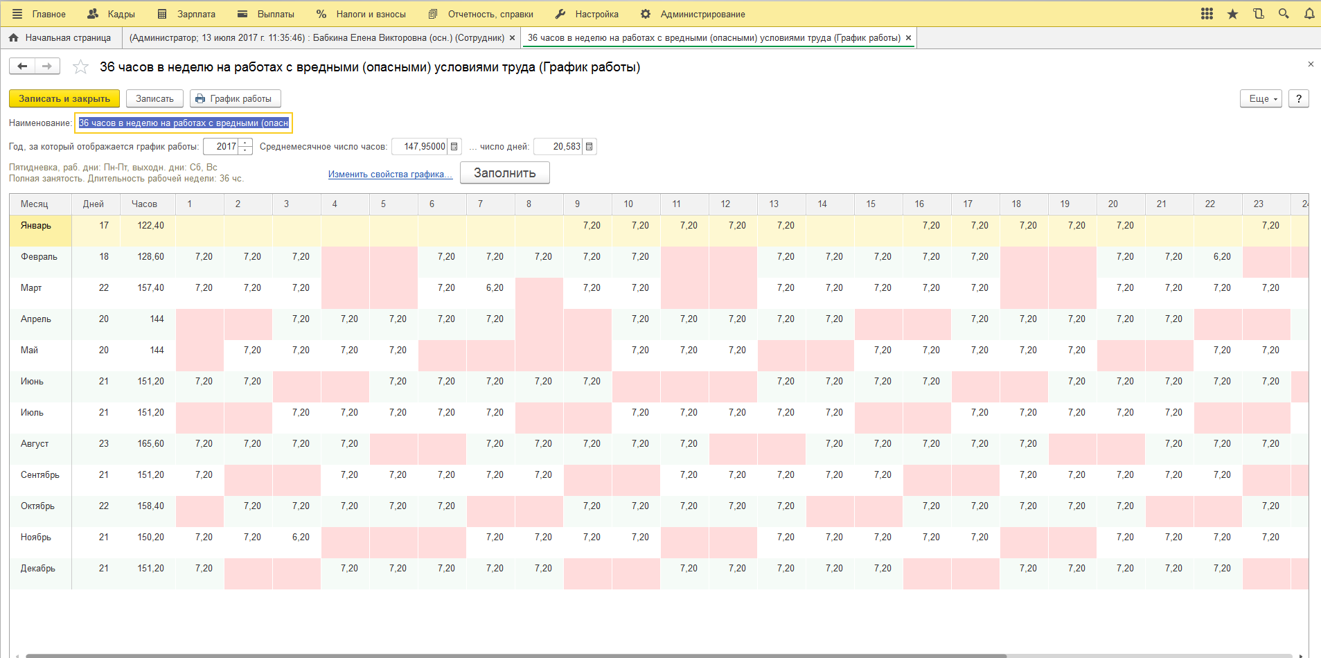This screenshot has width=1321, height=658.
Task: Open the functions grid icon
Action: [1207, 14]
